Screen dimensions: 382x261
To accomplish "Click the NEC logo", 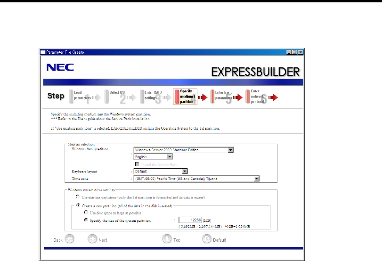I will pos(60,67).
